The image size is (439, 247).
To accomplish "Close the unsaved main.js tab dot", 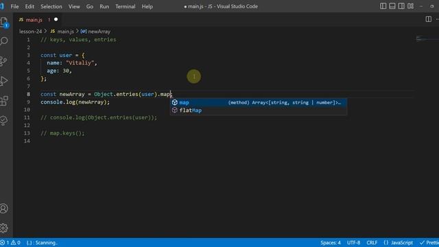I will [x=56, y=19].
